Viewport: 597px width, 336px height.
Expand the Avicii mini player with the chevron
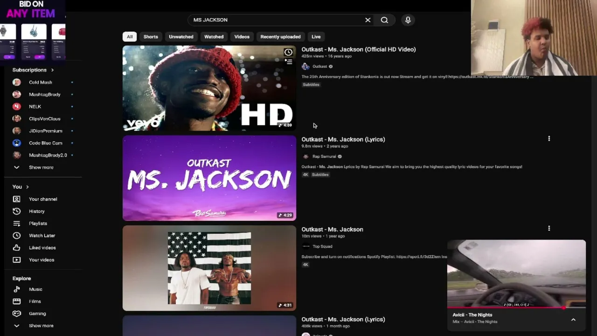pos(573,320)
